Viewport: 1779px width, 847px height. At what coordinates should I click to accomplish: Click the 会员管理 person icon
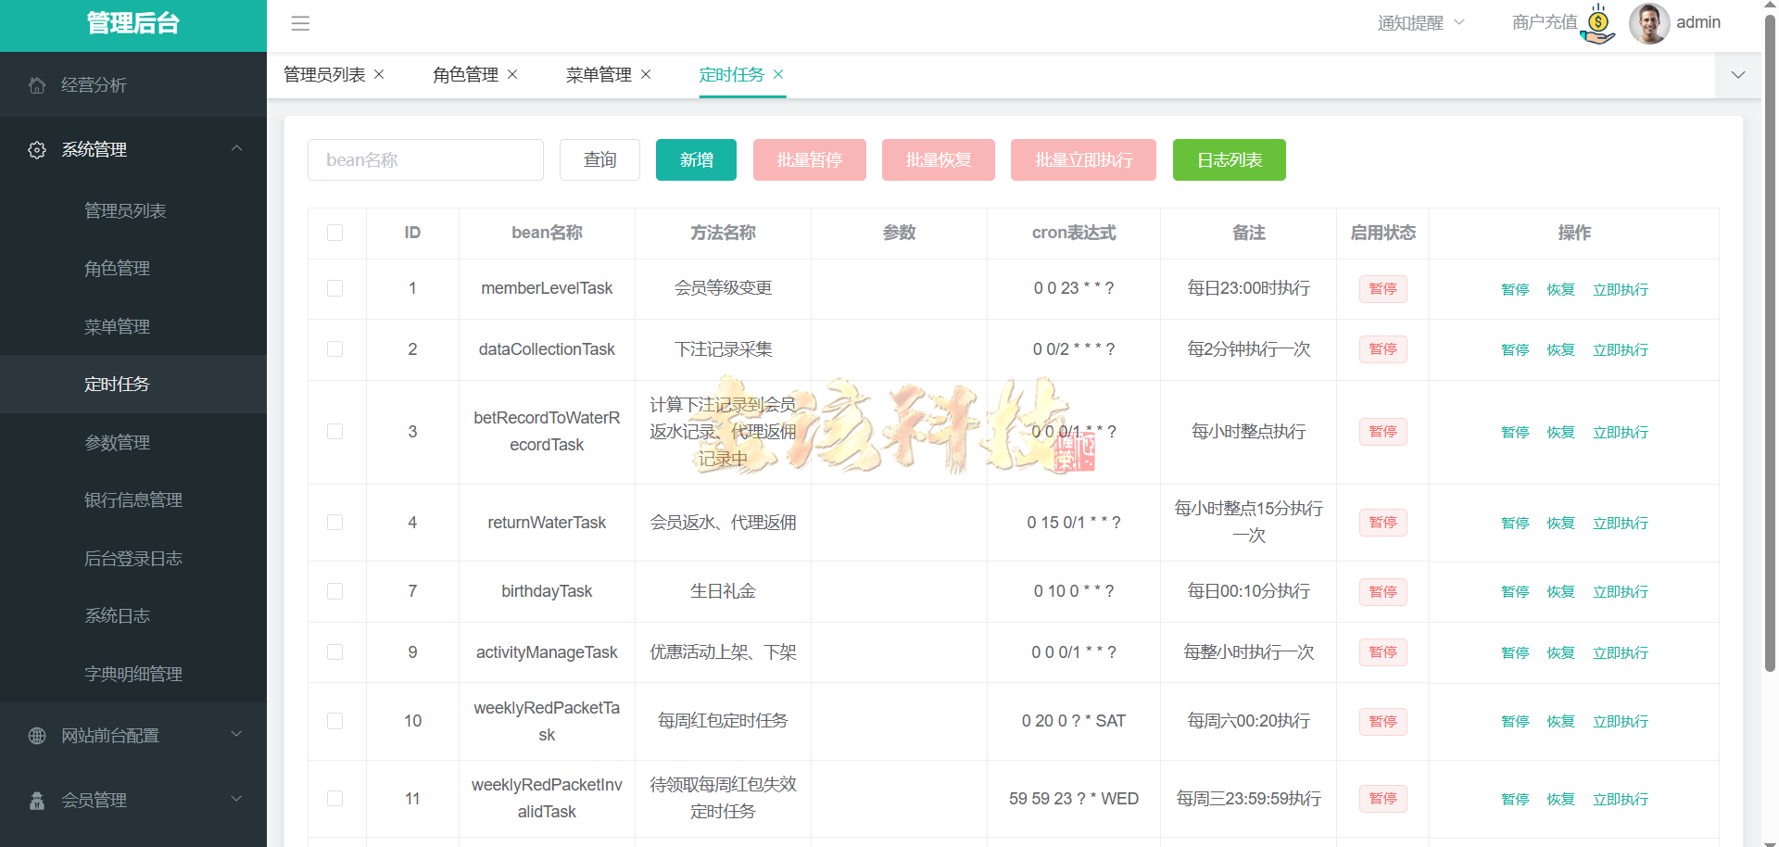tap(37, 800)
